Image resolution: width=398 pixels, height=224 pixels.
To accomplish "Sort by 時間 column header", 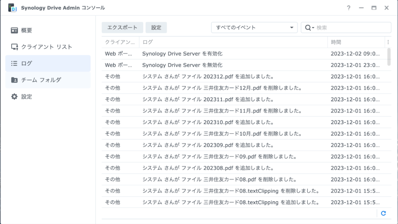I will [356, 42].
